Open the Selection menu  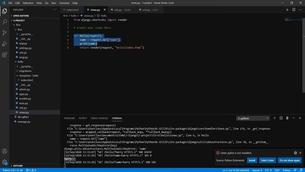[28, 3]
